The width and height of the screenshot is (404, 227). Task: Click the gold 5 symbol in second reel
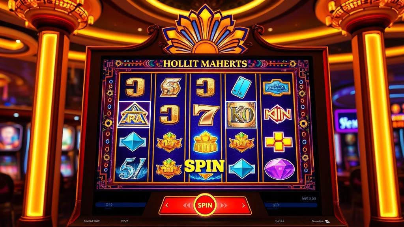point(170,87)
